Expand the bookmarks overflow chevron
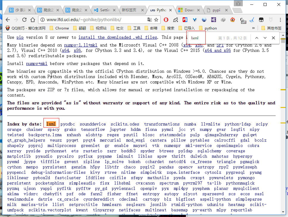Viewport: 288px width, 217px height. [x=255, y=28]
